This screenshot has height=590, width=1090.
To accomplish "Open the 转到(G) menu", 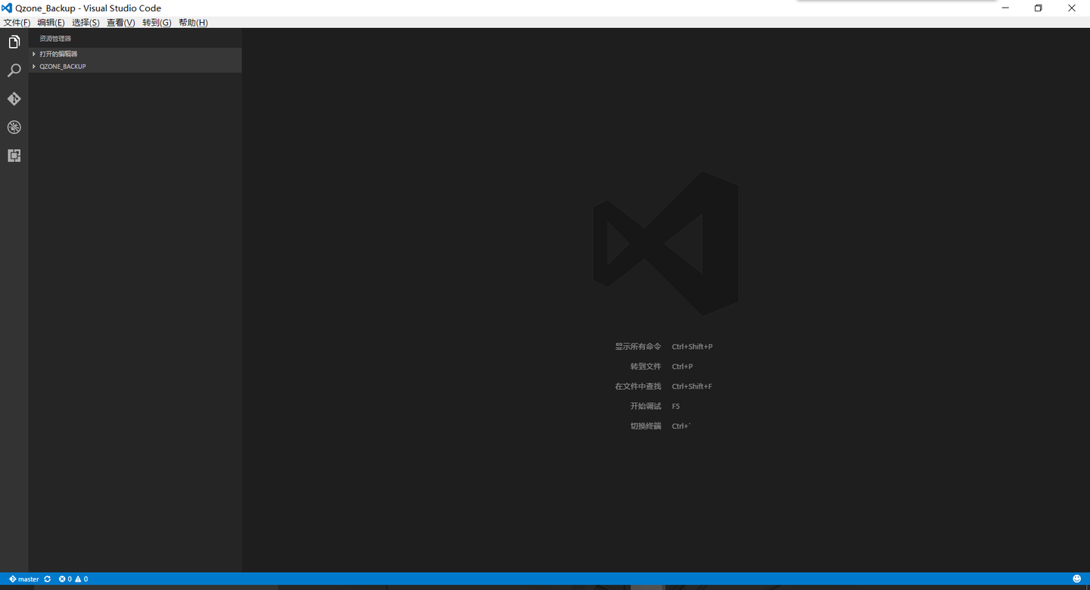I will coord(157,23).
